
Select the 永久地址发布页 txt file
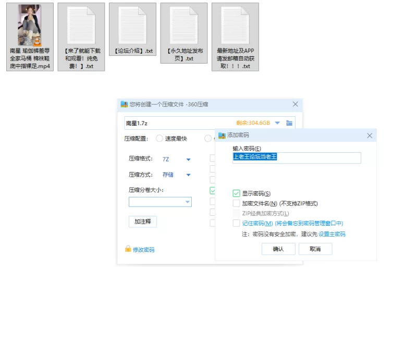pyautogui.click(x=184, y=33)
